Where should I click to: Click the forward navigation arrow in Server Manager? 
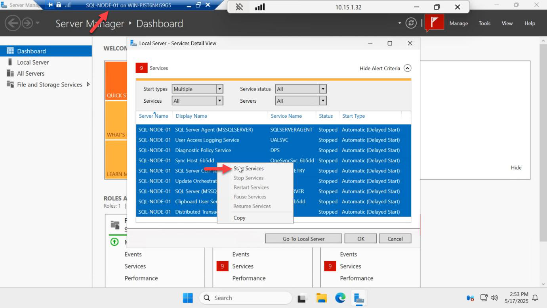tap(27, 23)
